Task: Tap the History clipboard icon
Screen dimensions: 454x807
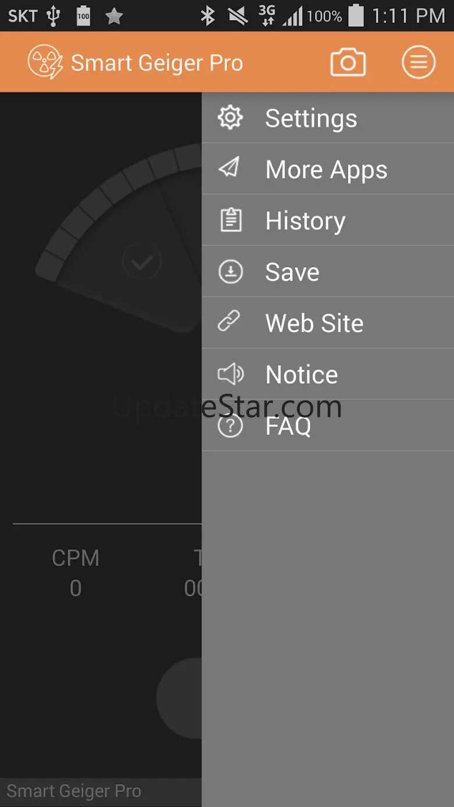Action: point(230,221)
